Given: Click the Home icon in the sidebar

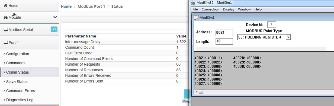Looking at the screenshot, I should point(5,6).
